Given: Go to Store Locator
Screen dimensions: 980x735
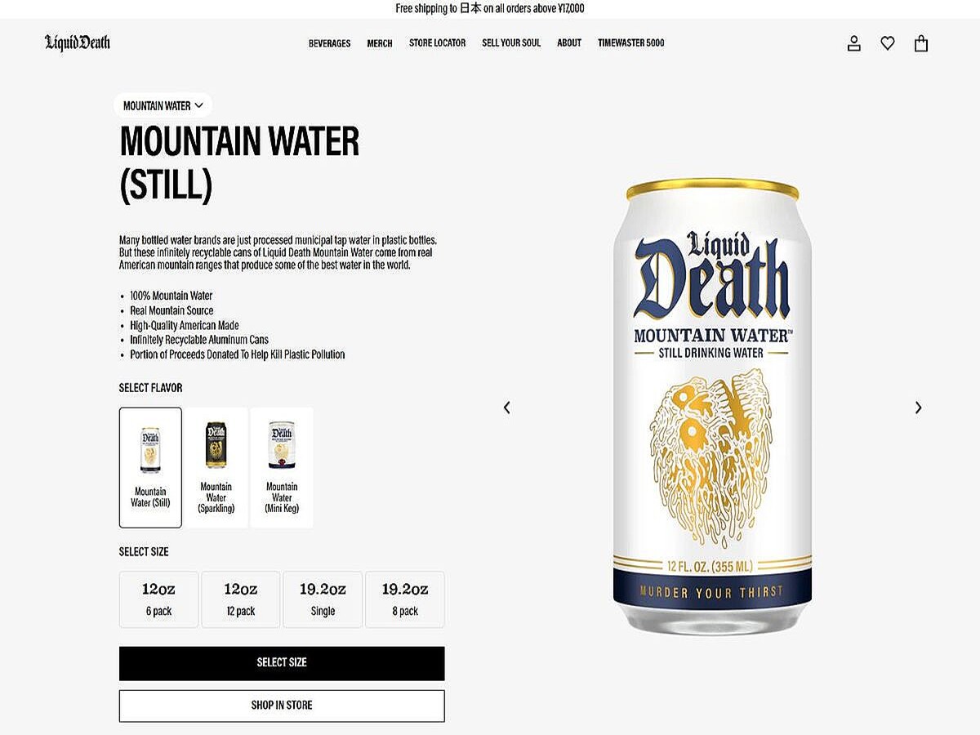Looking at the screenshot, I should point(438,43).
